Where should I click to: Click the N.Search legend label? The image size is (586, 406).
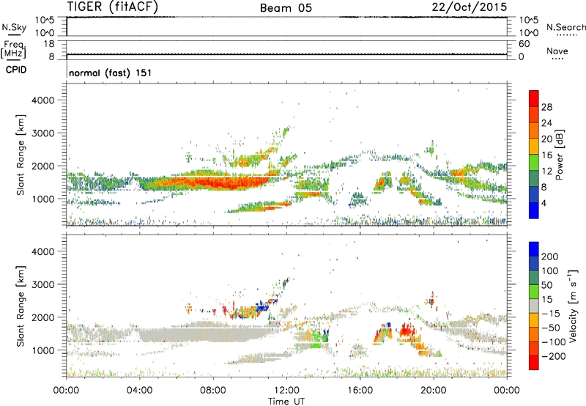[566, 27]
